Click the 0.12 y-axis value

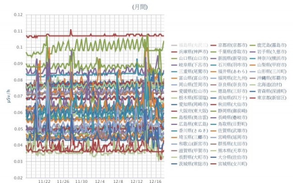(18, 15)
